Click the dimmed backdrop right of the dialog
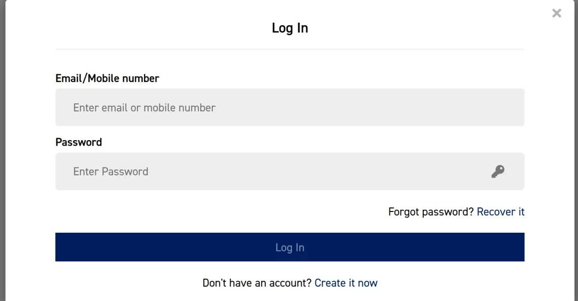The height and width of the screenshot is (301, 578). 575,152
